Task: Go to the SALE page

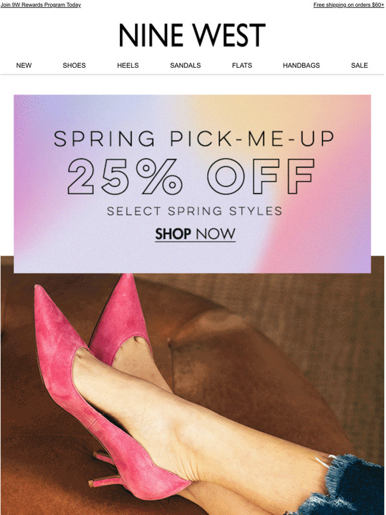Action: (359, 65)
